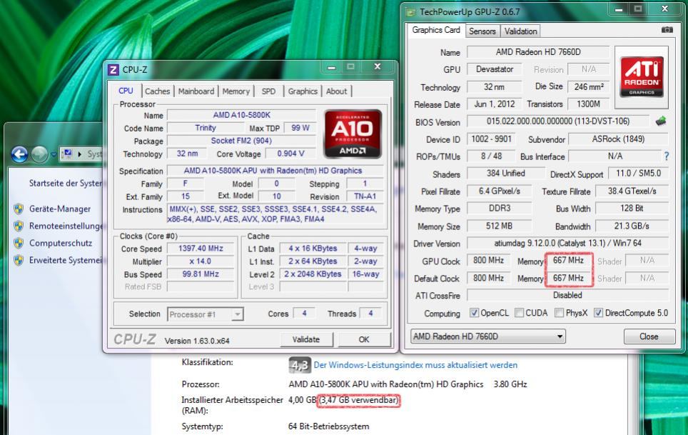
Task: Click the GPU Clock value 800 MHz
Action: tap(488, 260)
